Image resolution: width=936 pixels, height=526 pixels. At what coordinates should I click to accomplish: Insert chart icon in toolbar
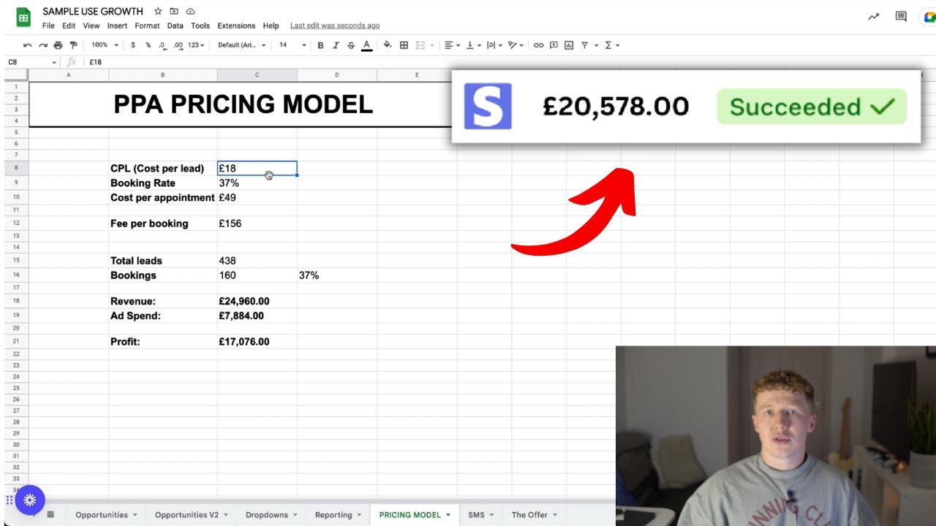569,45
